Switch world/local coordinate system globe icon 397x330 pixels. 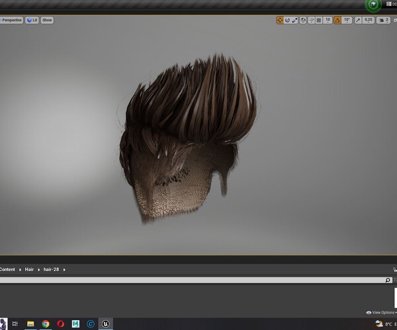coord(303,20)
